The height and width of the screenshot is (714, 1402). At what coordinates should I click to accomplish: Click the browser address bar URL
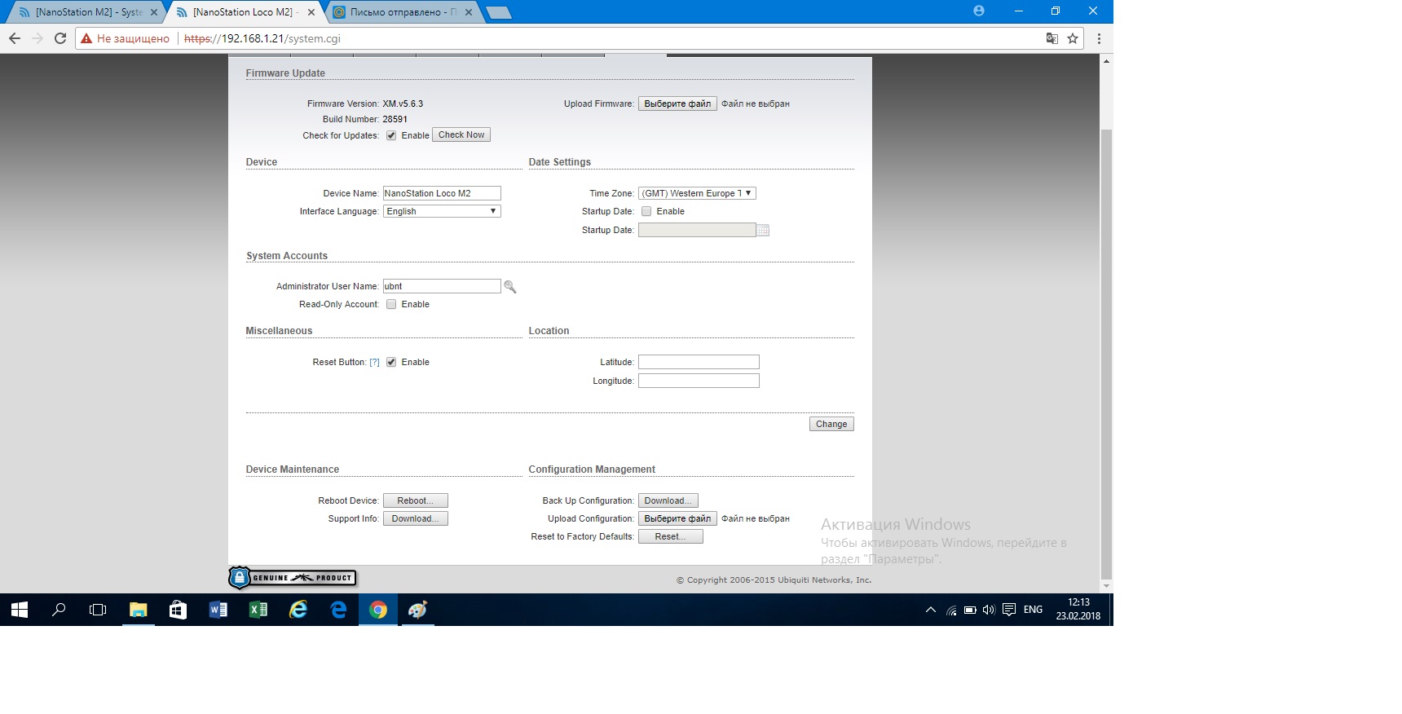(x=262, y=38)
